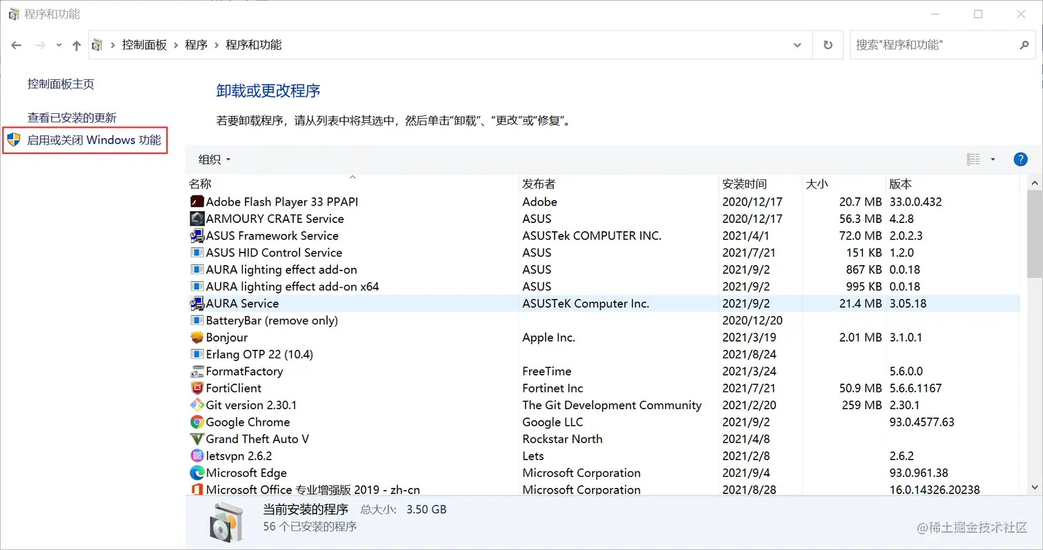Click publisher The Git Development Community

(x=612, y=405)
